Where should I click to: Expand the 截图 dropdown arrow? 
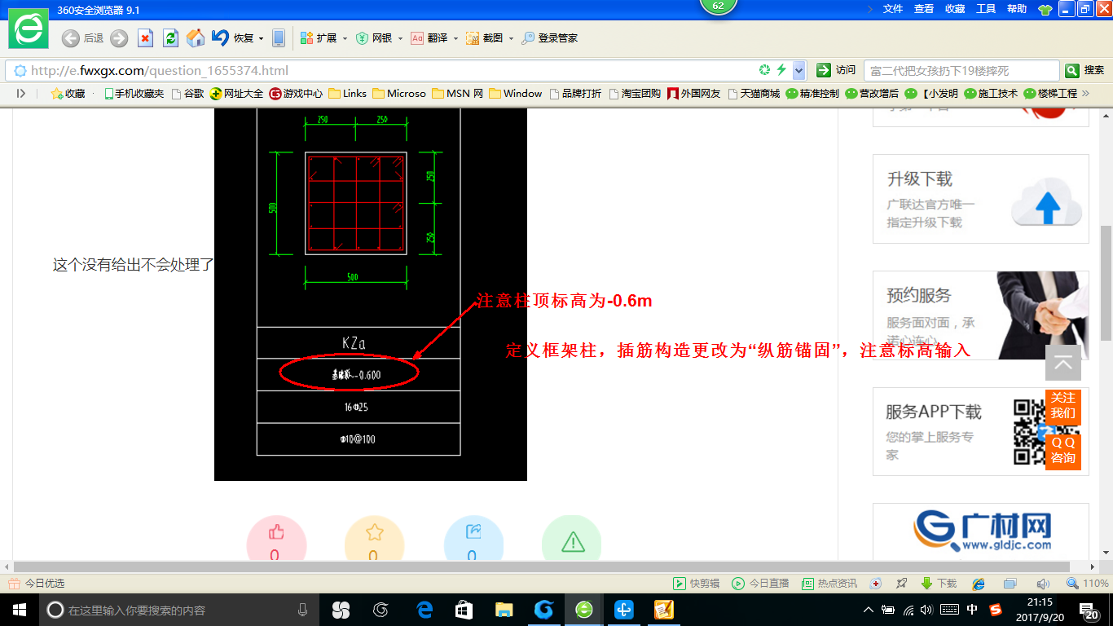click(511, 38)
